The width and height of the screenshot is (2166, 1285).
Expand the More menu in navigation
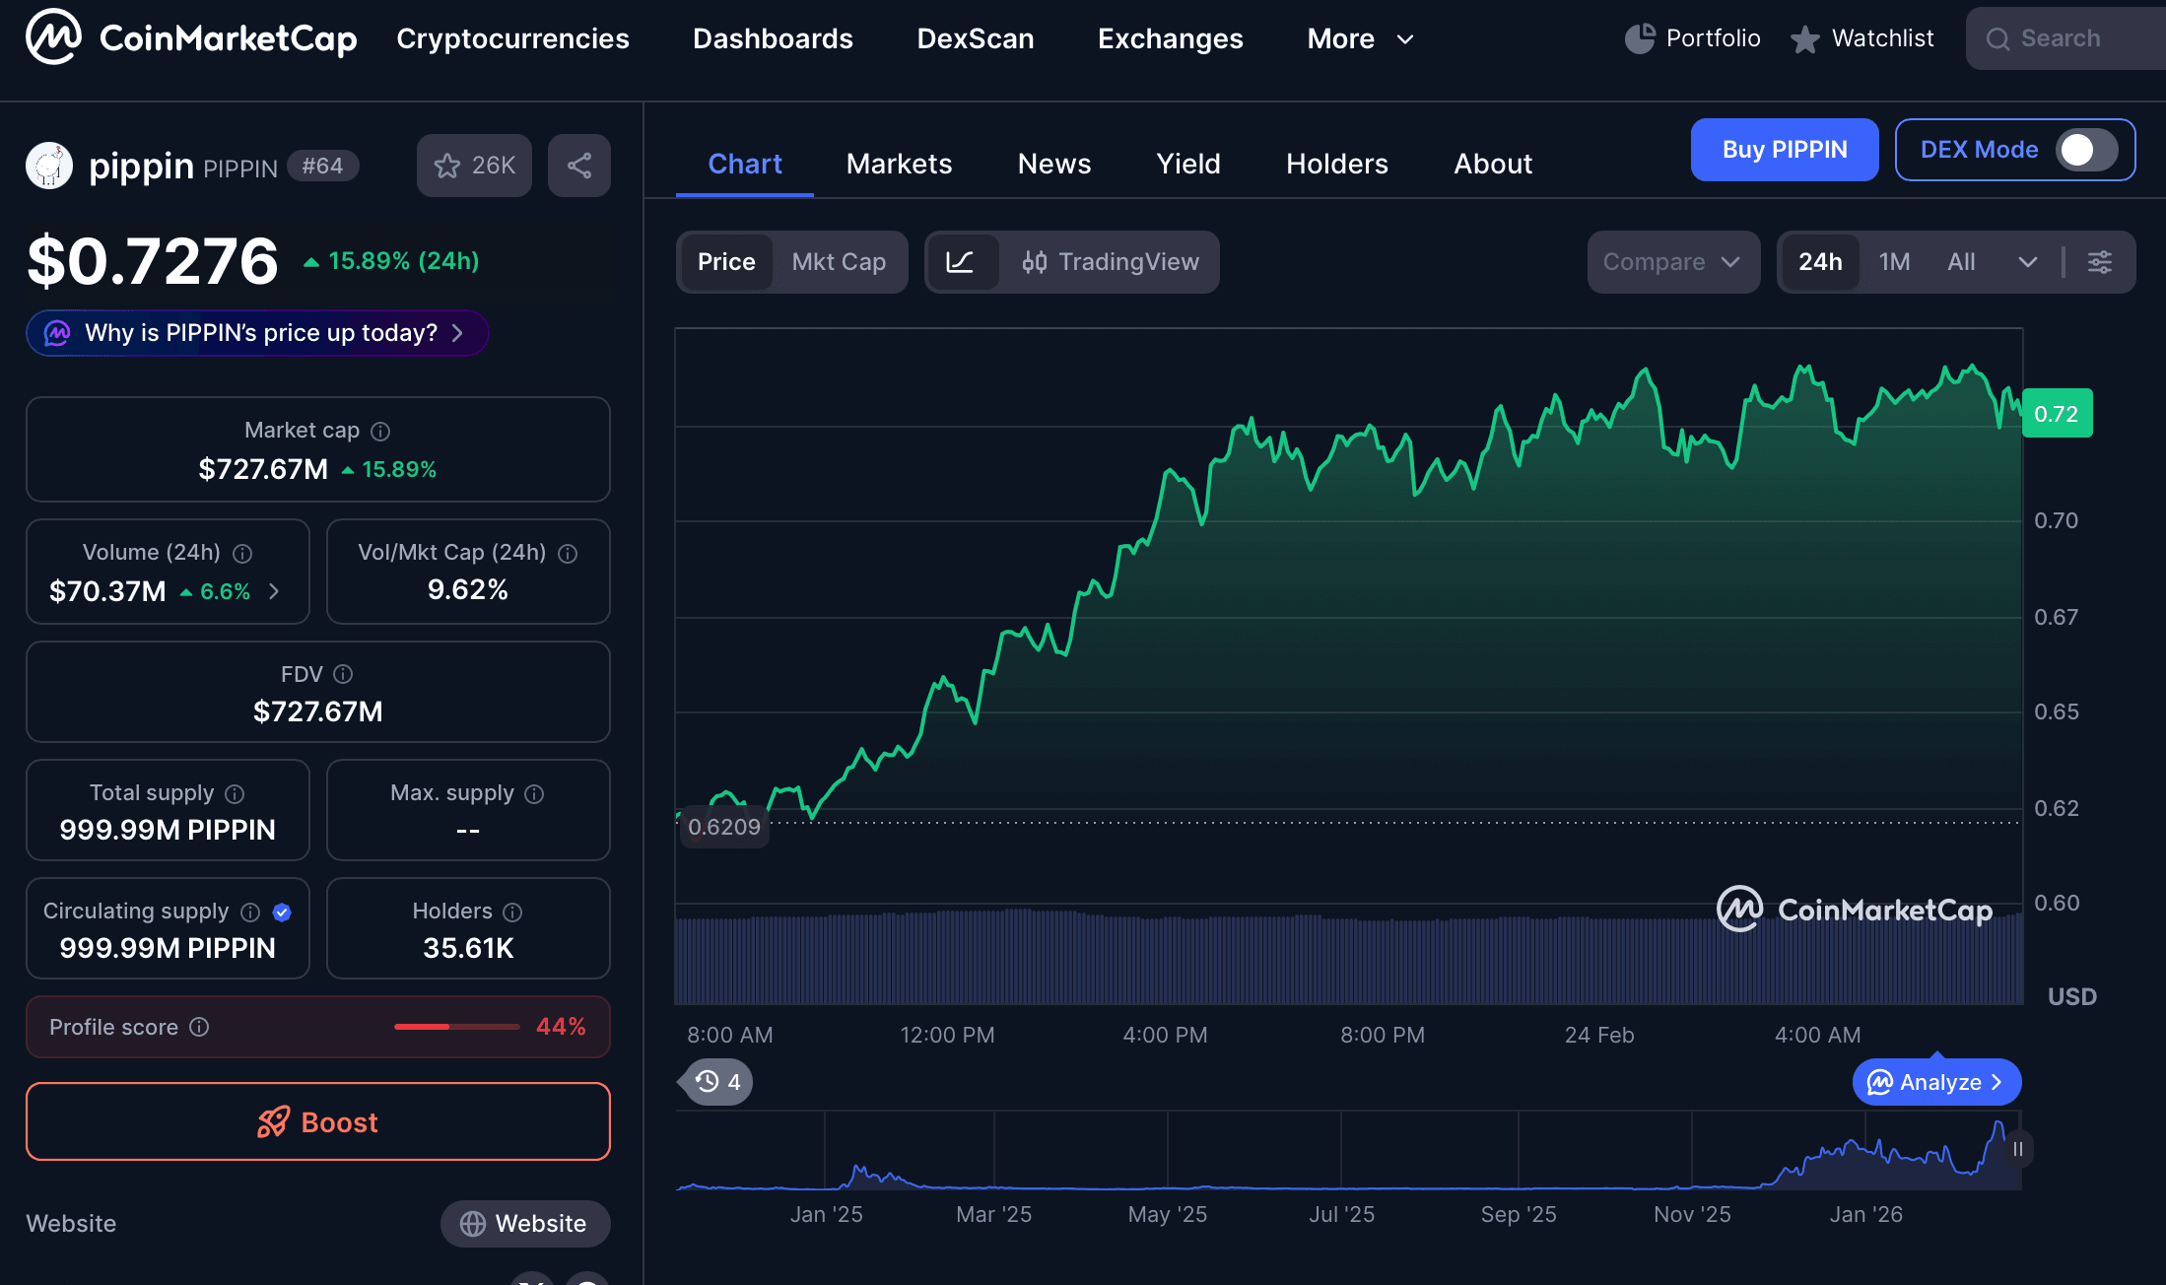click(x=1361, y=38)
